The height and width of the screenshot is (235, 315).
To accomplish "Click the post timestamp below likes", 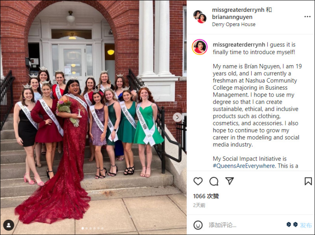I will point(199,205).
